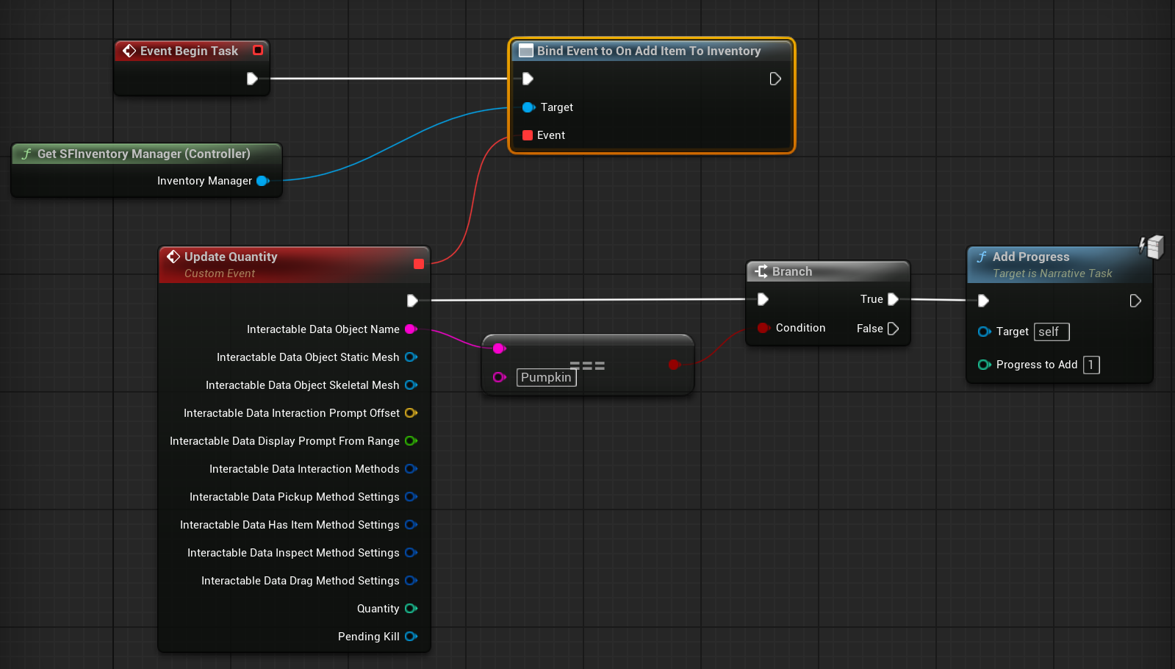The width and height of the screenshot is (1175, 669).
Task: Click the Branch Condition input pin
Action: [763, 328]
